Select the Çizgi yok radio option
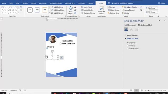Screen dimensions: 168x94 128,42
